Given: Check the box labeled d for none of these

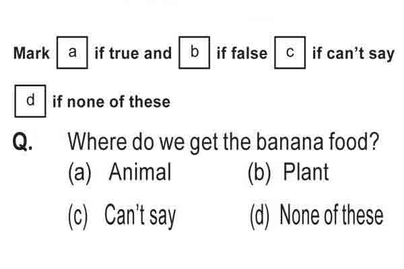Looking at the screenshot, I should pyautogui.click(x=30, y=101).
